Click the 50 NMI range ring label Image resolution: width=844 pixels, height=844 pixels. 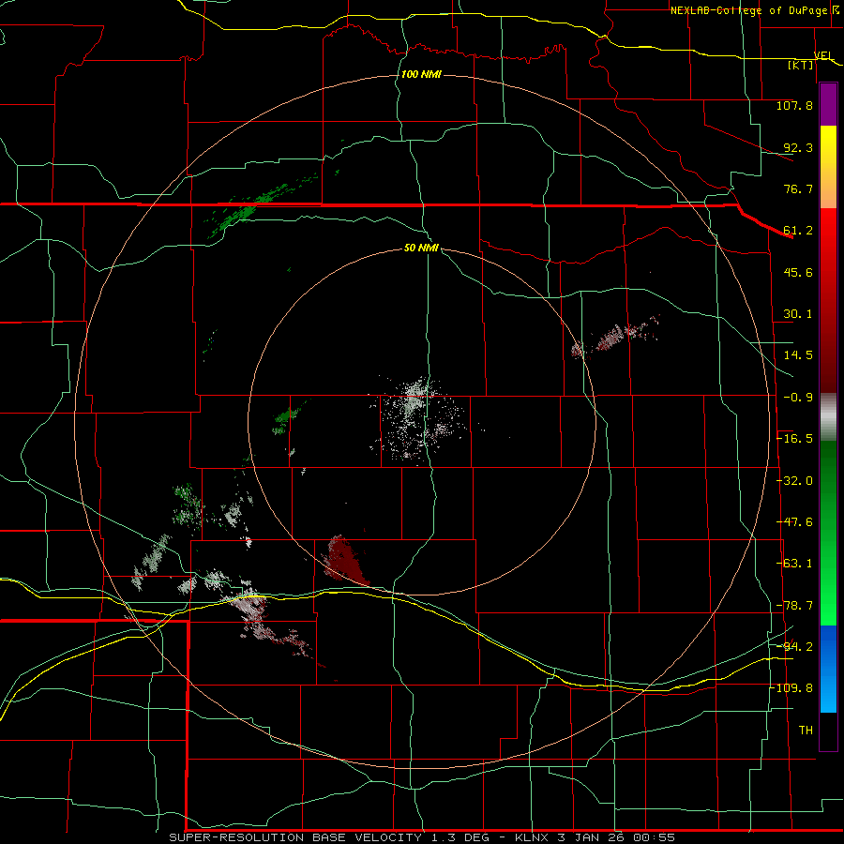(421, 248)
